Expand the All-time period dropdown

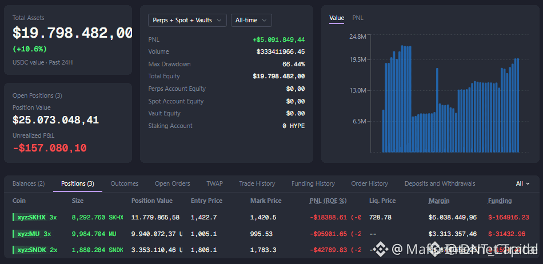(251, 21)
